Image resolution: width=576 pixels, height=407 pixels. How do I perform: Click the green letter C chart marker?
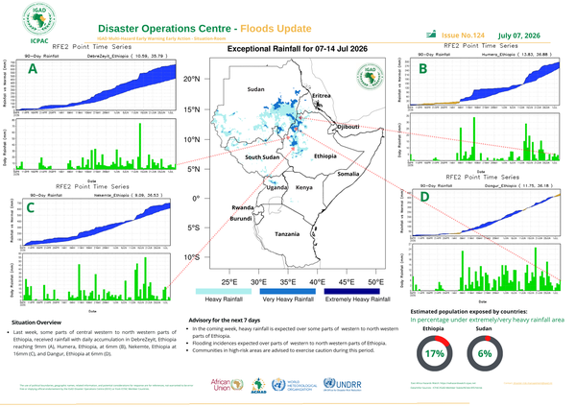click(x=30, y=208)
